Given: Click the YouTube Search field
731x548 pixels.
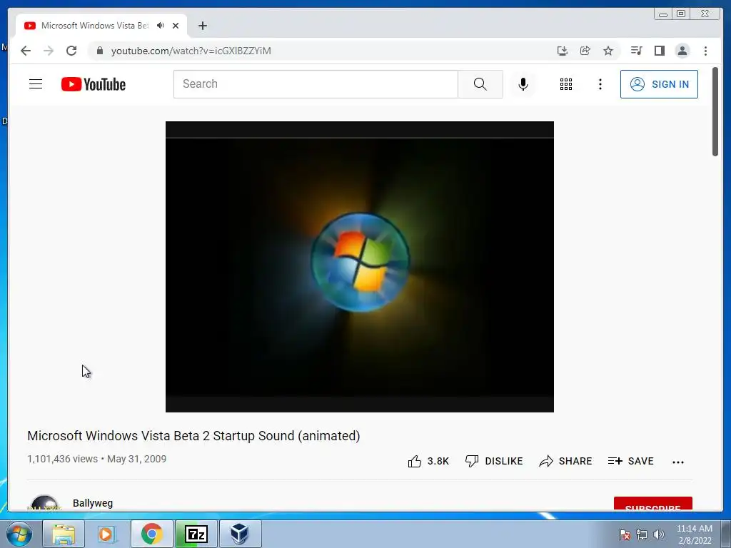Looking at the screenshot, I should [x=316, y=84].
